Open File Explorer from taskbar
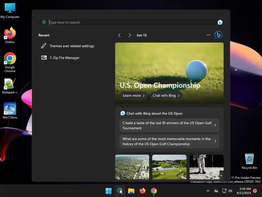This screenshot has height=197, width=262. (131, 191)
